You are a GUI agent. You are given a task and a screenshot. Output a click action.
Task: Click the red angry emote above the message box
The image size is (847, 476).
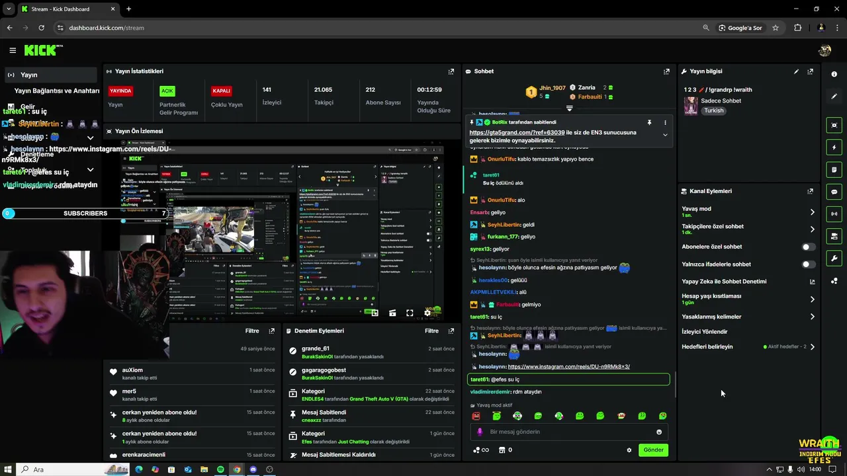coord(476,416)
